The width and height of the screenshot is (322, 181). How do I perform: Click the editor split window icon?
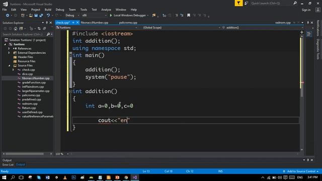(x=302, y=32)
